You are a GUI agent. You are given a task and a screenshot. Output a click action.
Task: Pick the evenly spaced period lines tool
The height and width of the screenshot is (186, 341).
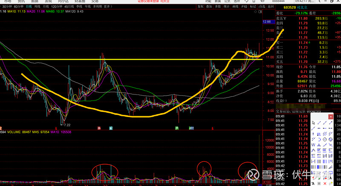pyautogui.click(x=319, y=161)
